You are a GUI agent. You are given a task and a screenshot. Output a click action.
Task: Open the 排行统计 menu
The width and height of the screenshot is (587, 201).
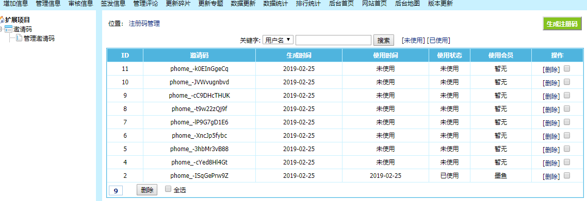(x=308, y=4)
